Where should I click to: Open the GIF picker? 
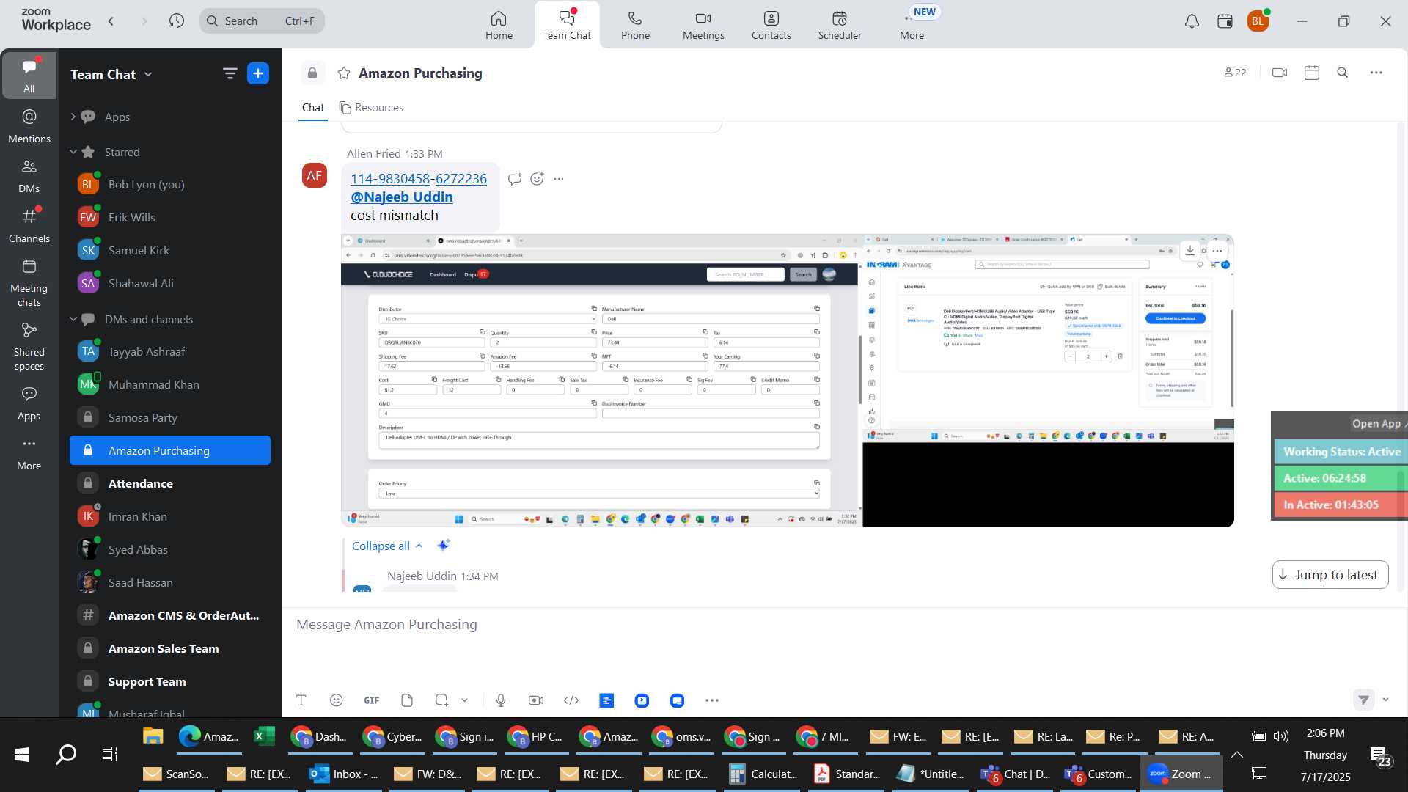372,700
